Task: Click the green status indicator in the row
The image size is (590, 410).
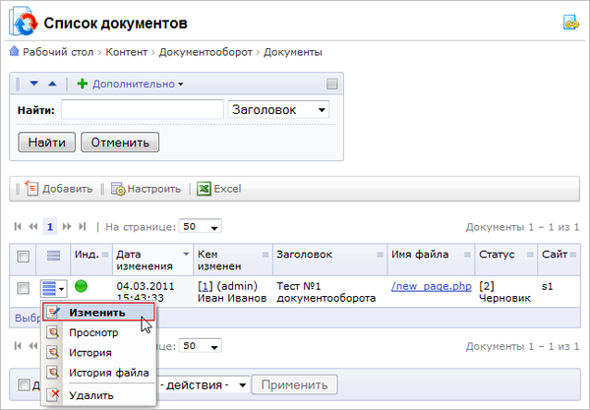Action: pos(82,287)
